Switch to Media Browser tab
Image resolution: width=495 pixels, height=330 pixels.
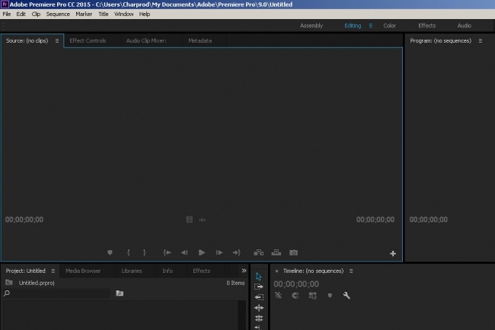(x=83, y=271)
